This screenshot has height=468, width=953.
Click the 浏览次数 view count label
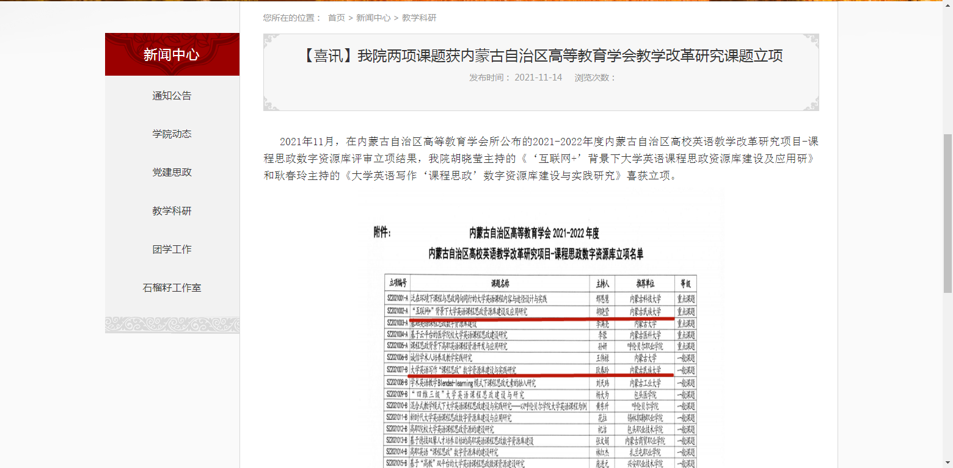[595, 77]
